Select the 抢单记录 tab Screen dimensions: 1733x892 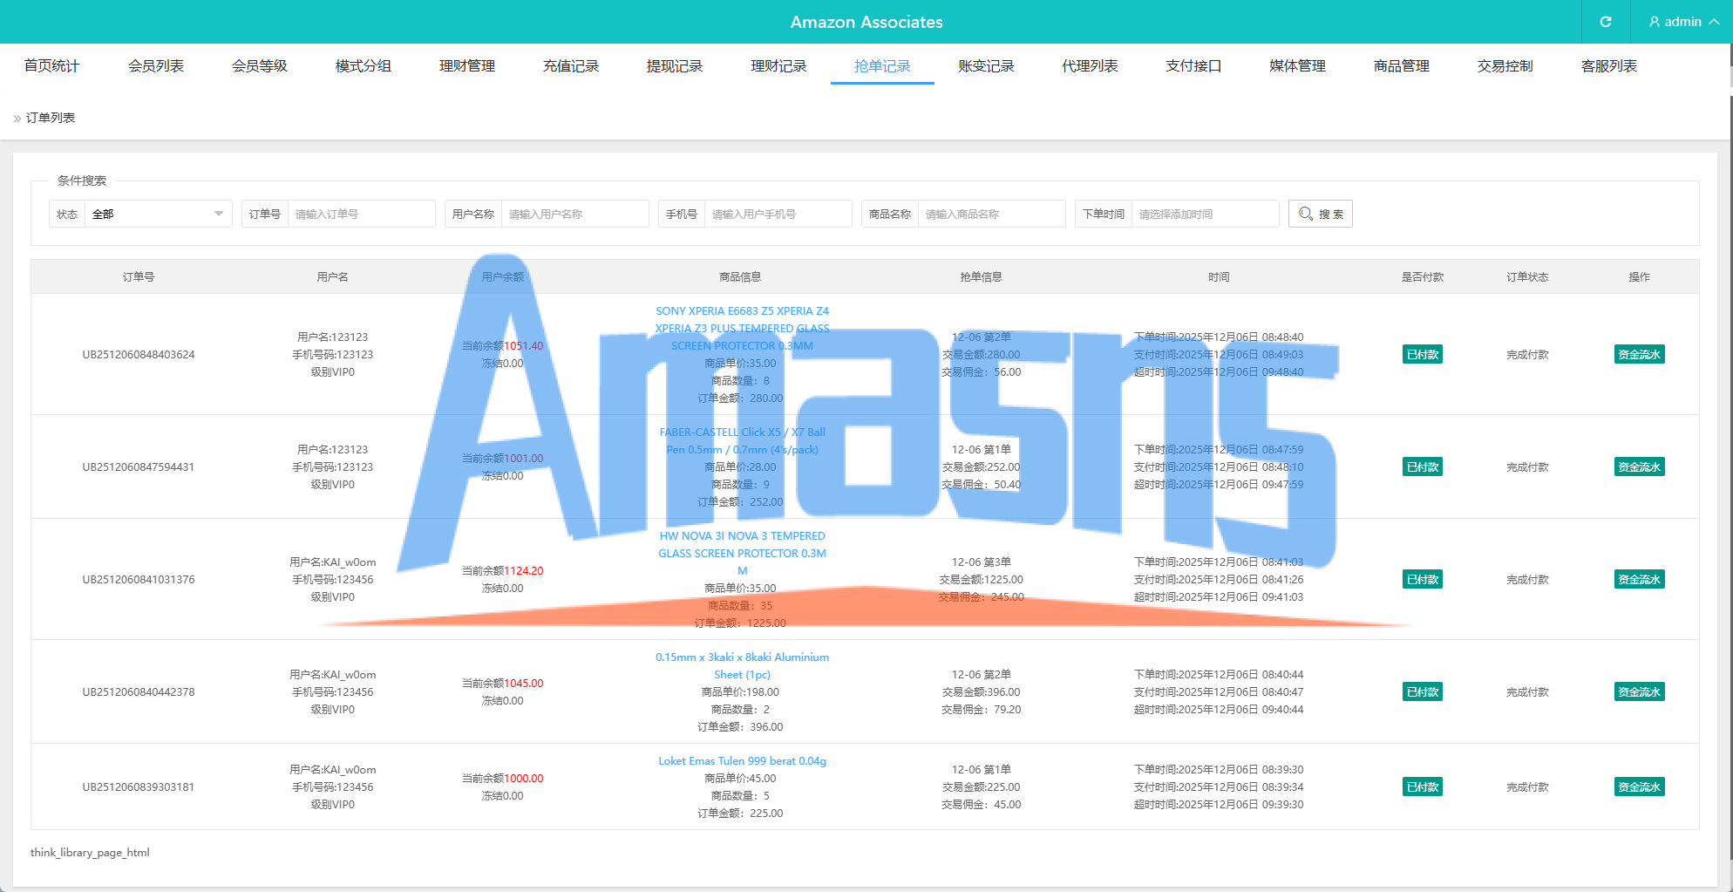(x=882, y=66)
